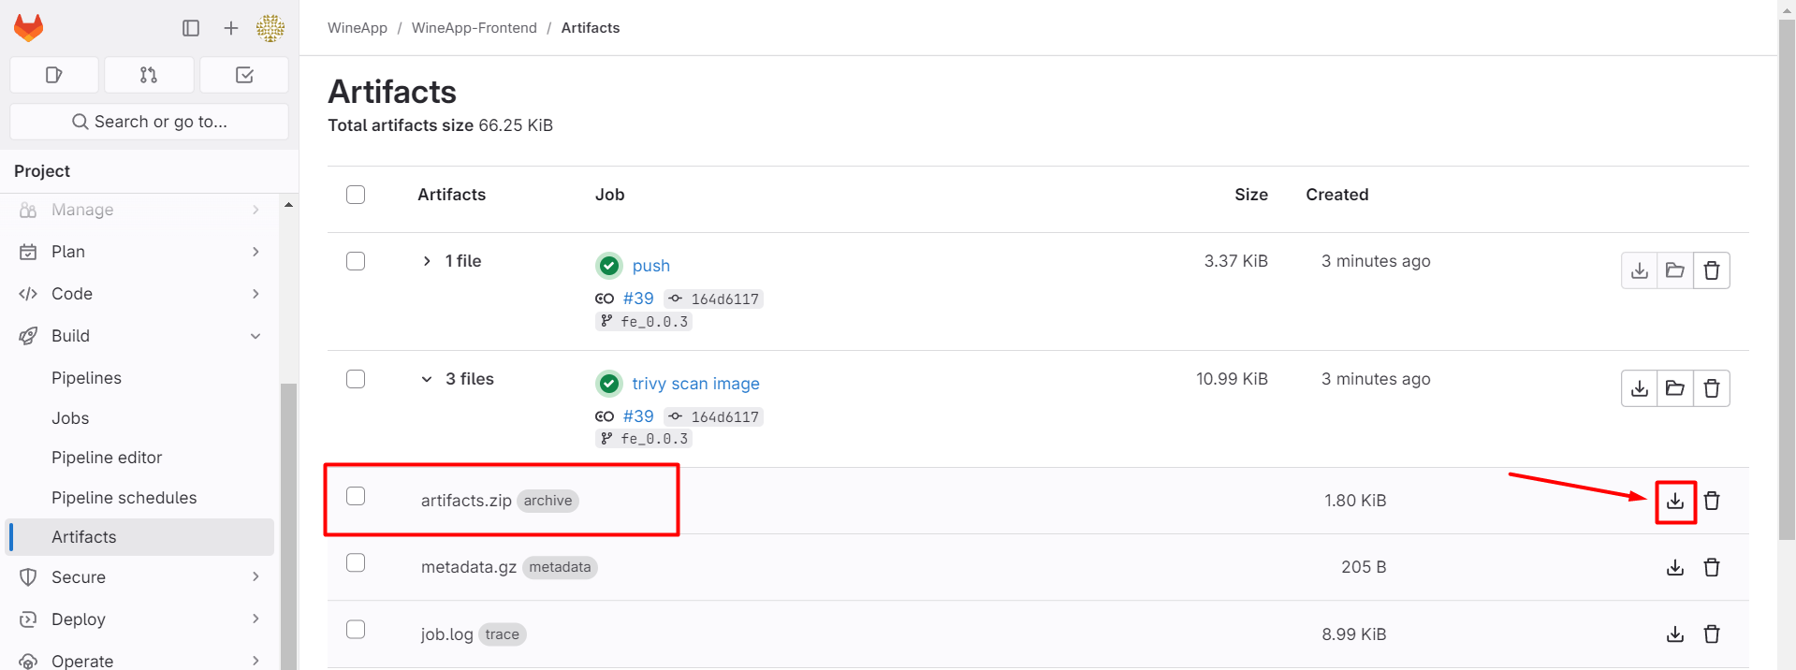
Task: Go to Pipeline schedules in sidebar
Action: (124, 498)
